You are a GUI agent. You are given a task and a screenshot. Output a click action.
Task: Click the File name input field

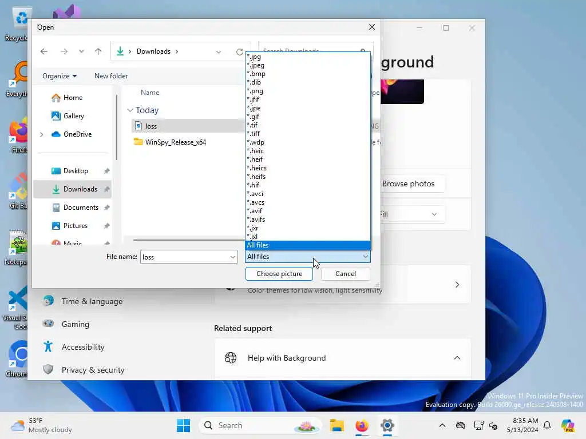click(185, 257)
